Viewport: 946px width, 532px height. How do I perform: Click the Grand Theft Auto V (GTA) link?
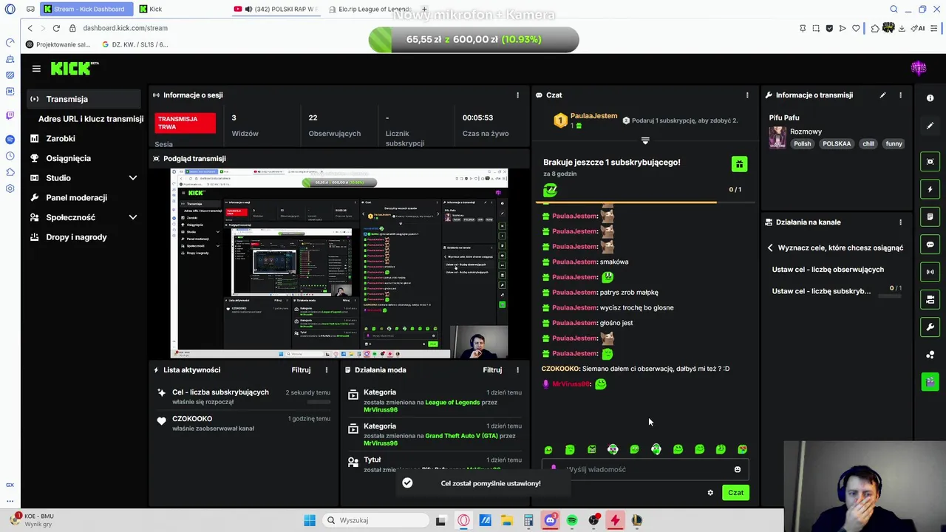tap(461, 436)
